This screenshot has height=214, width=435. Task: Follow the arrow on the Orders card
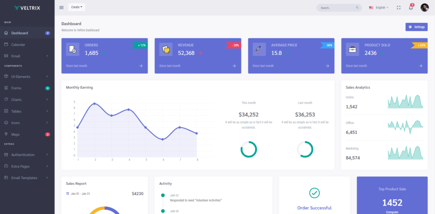click(x=141, y=66)
